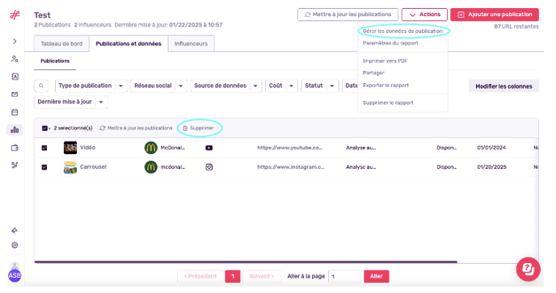Switch to Publications et données tab
Image resolution: width=556 pixels, height=293 pixels.
(x=128, y=44)
